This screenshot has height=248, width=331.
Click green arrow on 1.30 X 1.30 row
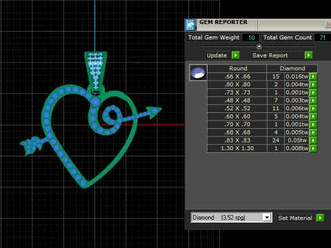313,148
